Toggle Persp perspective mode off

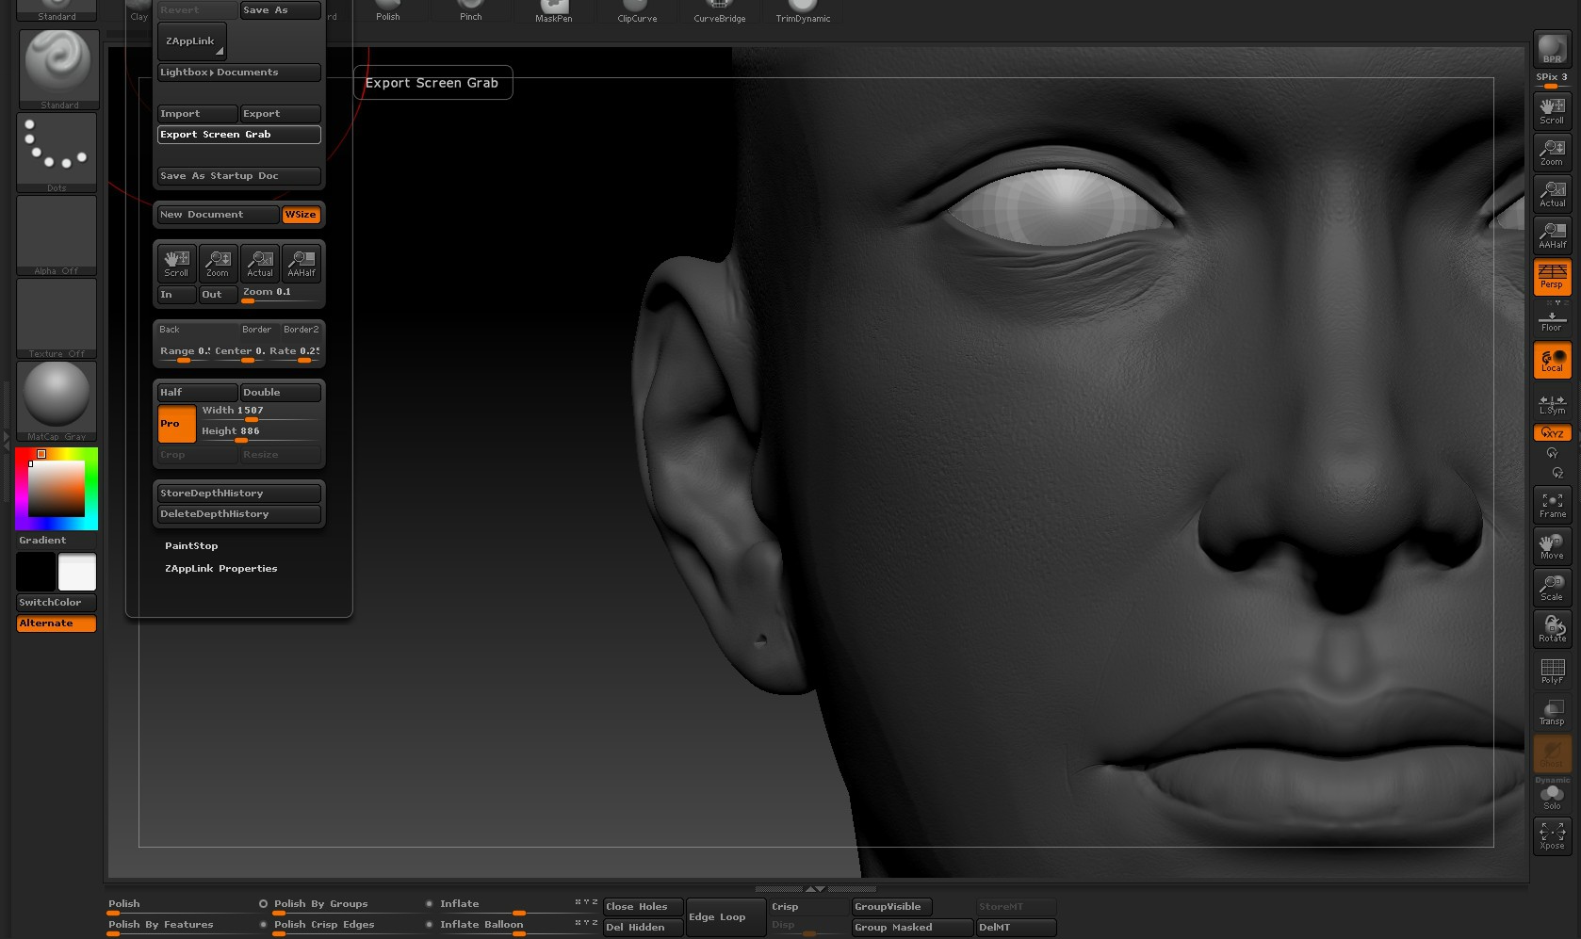[1552, 277]
